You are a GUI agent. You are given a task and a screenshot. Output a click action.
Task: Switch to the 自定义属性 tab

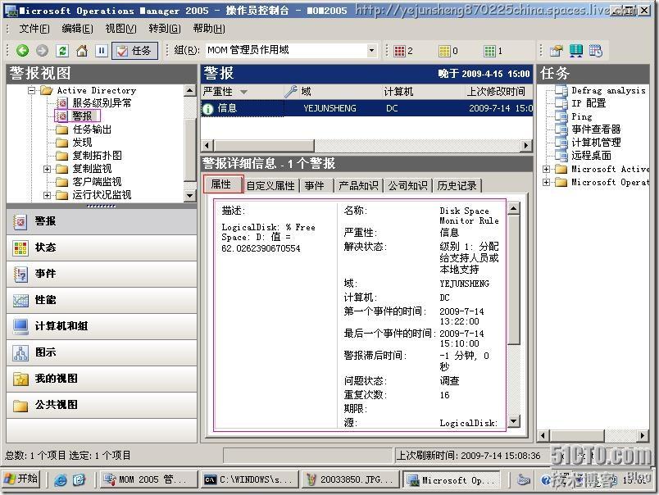pyautogui.click(x=270, y=185)
